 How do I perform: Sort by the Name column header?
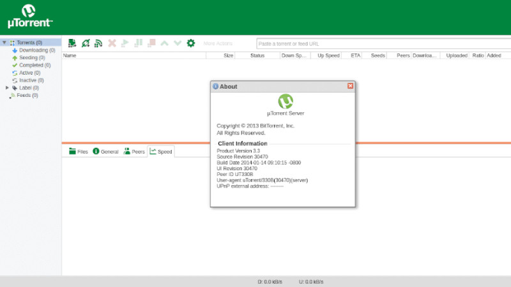pyautogui.click(x=133, y=55)
